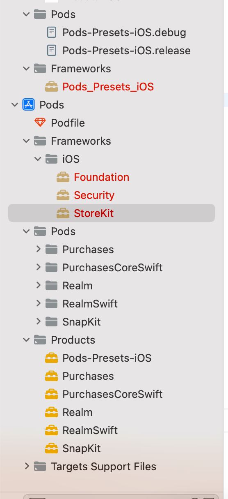Select the Security framework item
Image resolution: width=228 pixels, height=499 pixels.
click(x=94, y=195)
